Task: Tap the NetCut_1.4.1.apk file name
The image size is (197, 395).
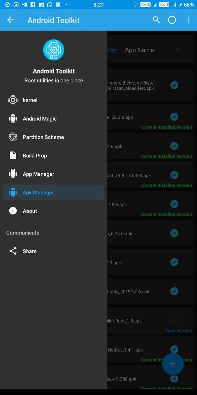Action: click(x=125, y=350)
